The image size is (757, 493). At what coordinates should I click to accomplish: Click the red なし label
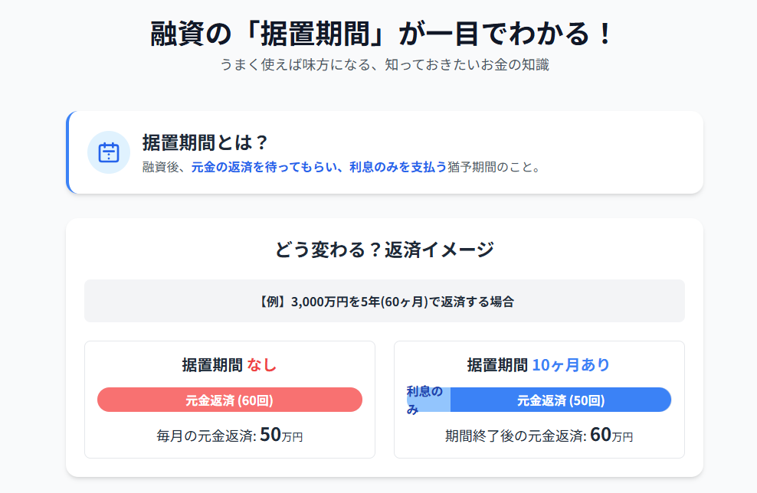click(x=262, y=365)
